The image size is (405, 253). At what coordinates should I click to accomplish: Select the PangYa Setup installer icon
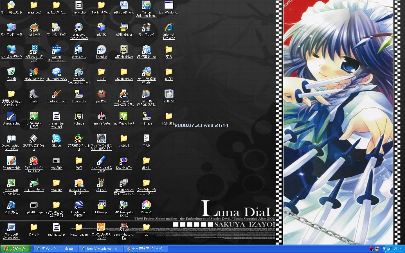(101, 116)
